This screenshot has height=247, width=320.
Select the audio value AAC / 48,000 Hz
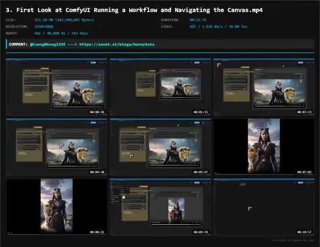(61, 33)
